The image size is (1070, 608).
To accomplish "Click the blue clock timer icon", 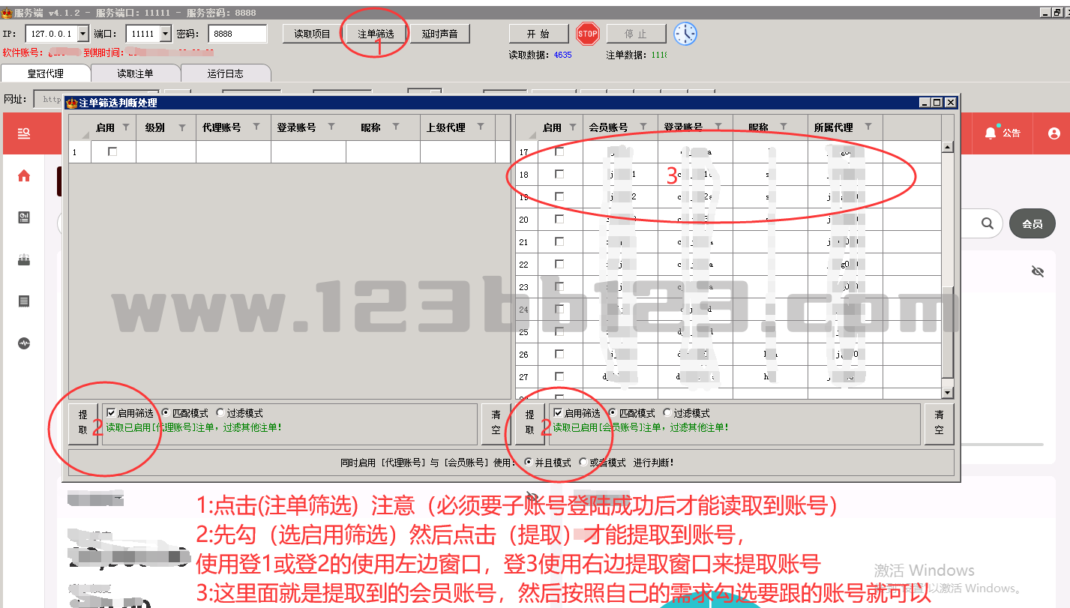I will (x=685, y=34).
